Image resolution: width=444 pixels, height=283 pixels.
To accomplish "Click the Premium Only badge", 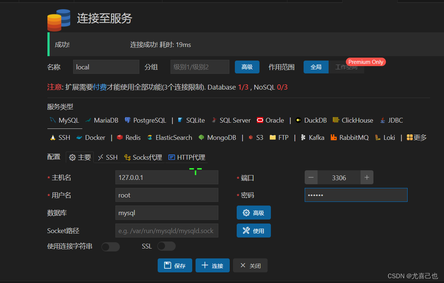I will (366, 62).
